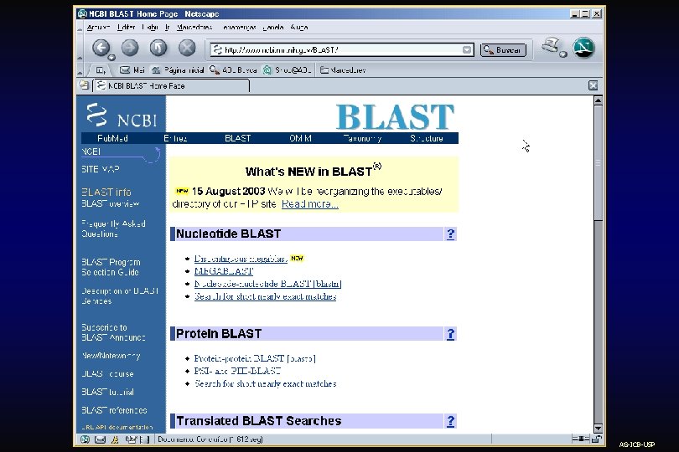Open BLAST tutorial sidebar link
This screenshot has width=679, height=452.
[x=107, y=392]
